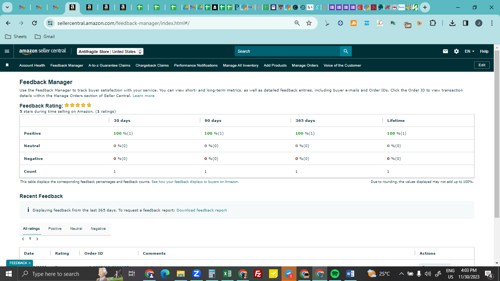Open a new browser tab

point(425,7)
